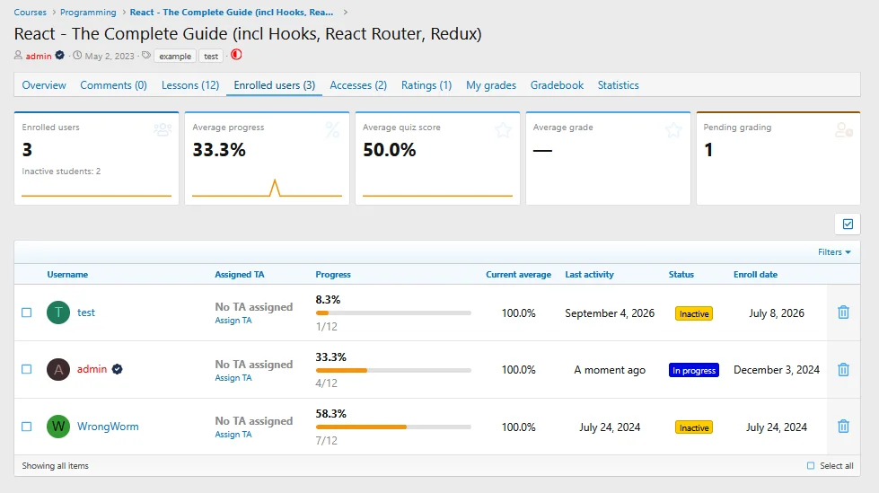Click the Average progress 33.3% card
The width and height of the screenshot is (879, 493).
(267, 158)
